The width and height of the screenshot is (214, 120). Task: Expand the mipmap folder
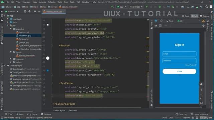pyautogui.click(x=11, y=59)
